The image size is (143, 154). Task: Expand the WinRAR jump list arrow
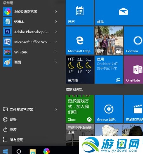(56, 52)
